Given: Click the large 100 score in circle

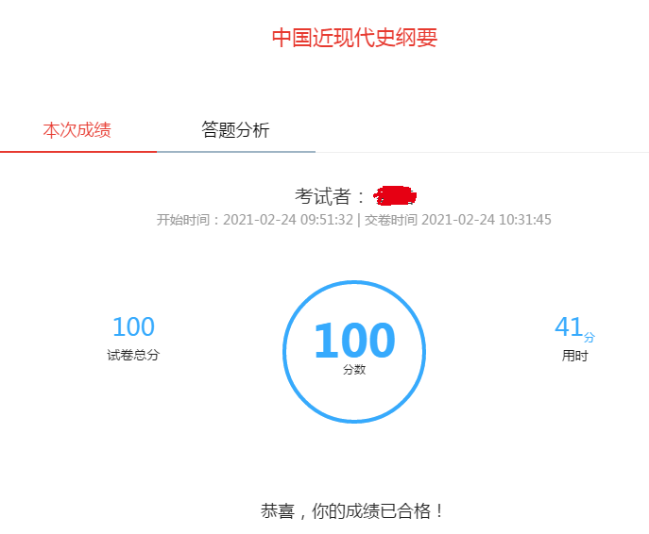Looking at the screenshot, I should tap(354, 341).
